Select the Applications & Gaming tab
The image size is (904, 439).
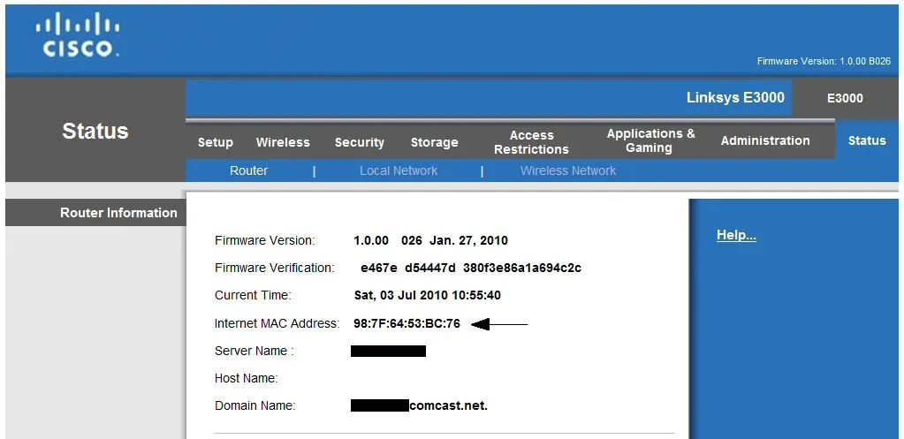tap(650, 141)
